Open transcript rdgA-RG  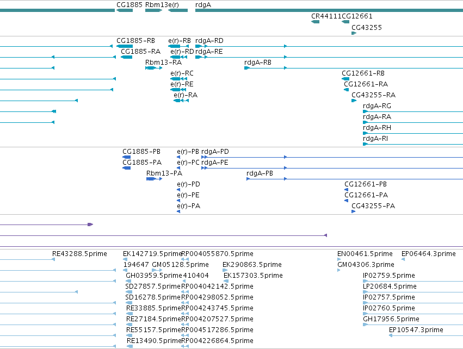click(377, 106)
